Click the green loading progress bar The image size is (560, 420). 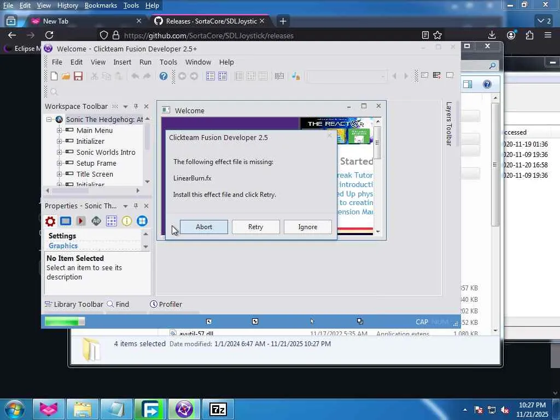(x=65, y=322)
